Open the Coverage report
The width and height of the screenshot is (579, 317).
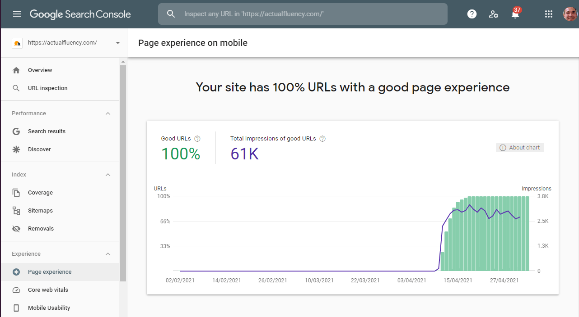[x=60, y=193]
